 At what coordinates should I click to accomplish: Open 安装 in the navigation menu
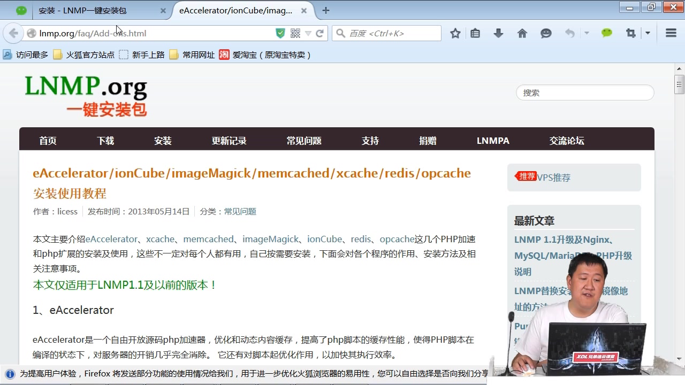[163, 141]
